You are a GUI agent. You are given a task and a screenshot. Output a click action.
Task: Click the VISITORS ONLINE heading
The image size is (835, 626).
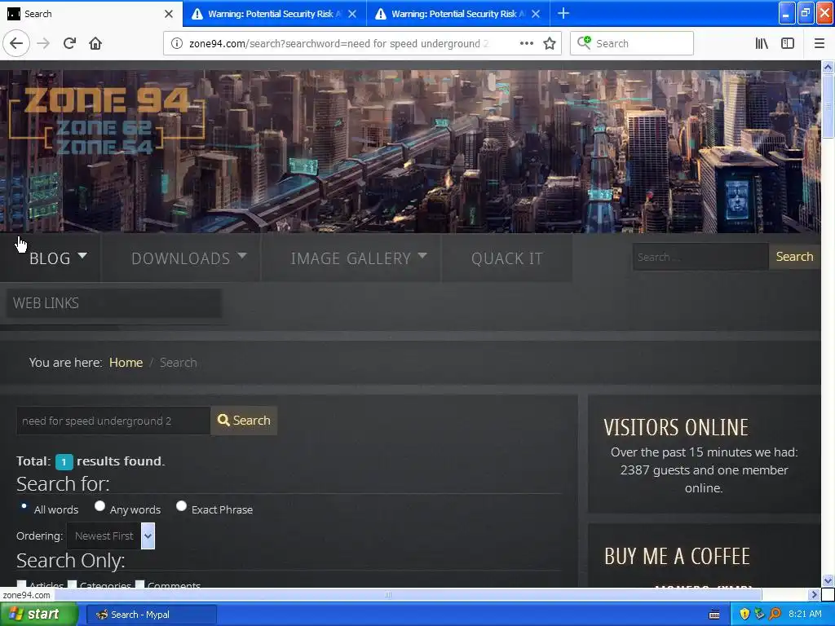(676, 427)
